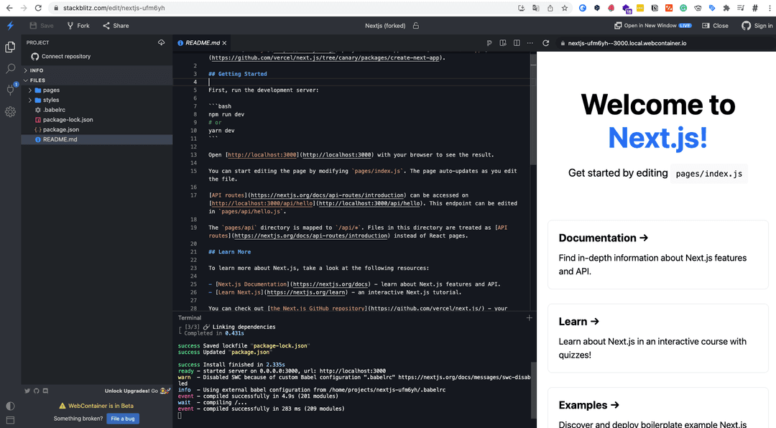Click the cloud download project icon

coord(162,43)
